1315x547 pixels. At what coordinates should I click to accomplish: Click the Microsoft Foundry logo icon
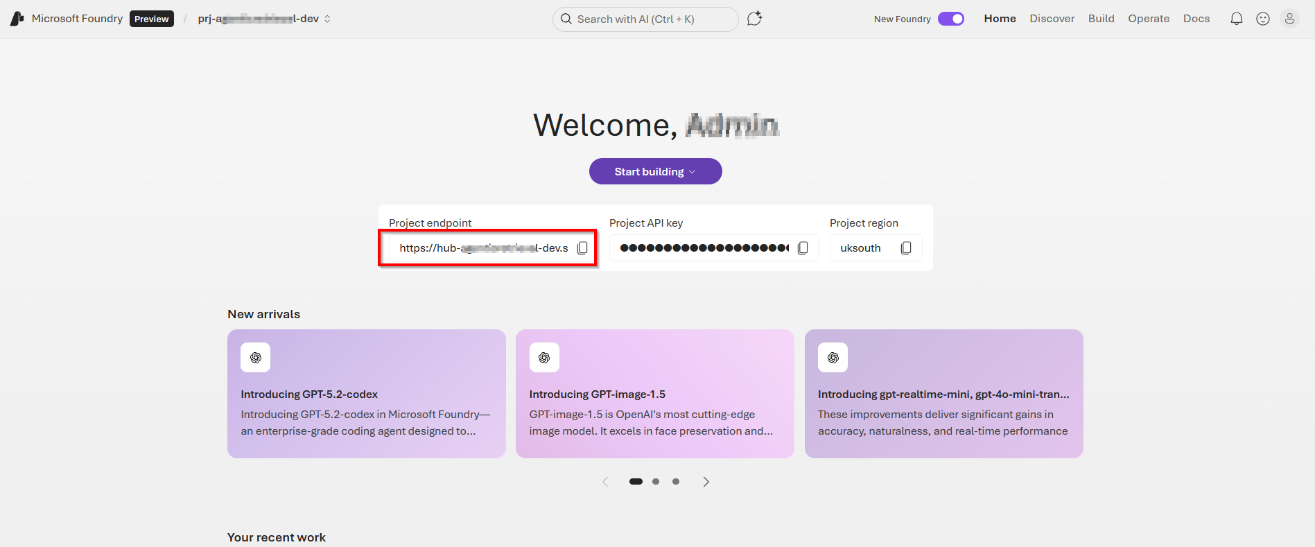click(x=17, y=19)
